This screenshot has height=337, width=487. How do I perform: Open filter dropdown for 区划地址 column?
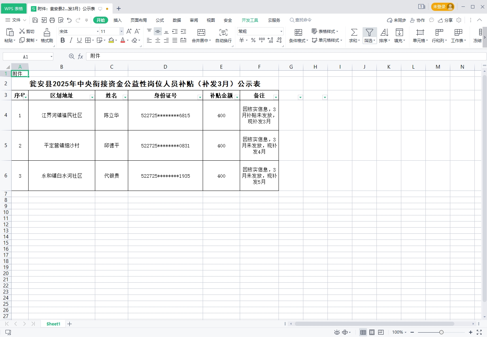92,97
